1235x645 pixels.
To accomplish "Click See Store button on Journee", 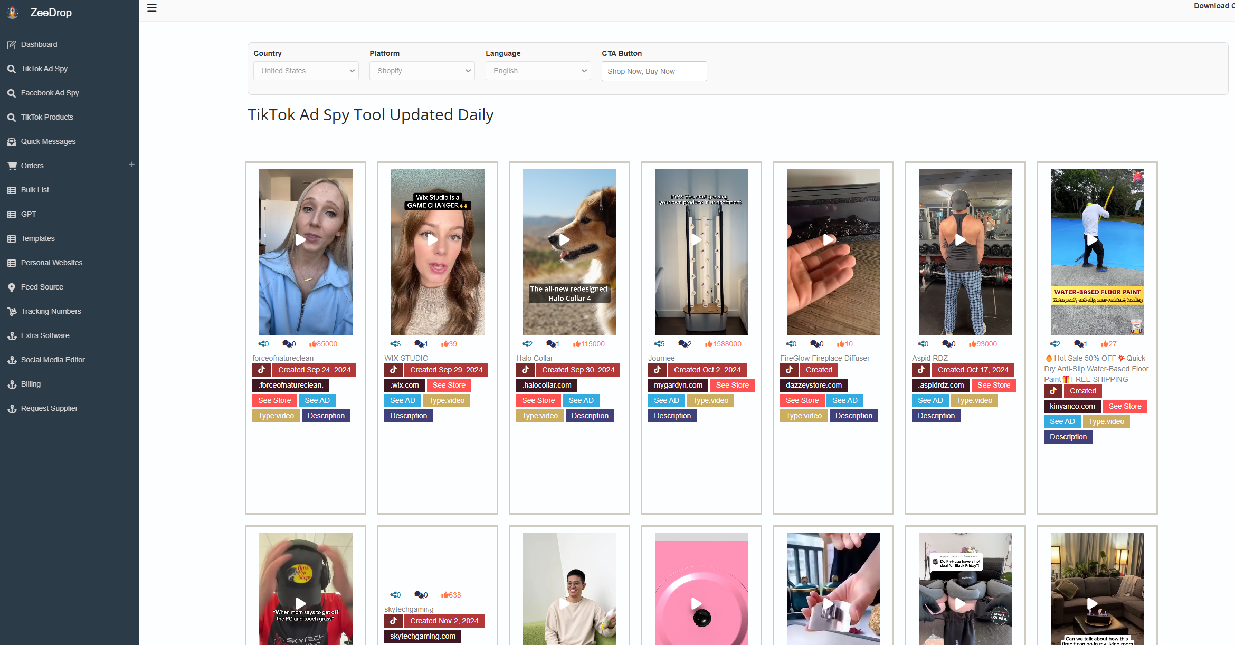I will coord(731,384).
